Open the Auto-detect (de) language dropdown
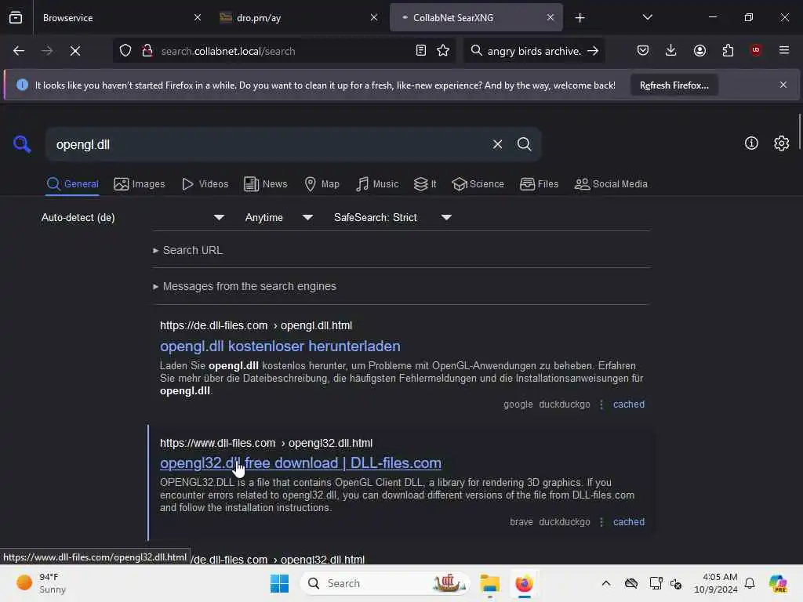 (133, 218)
